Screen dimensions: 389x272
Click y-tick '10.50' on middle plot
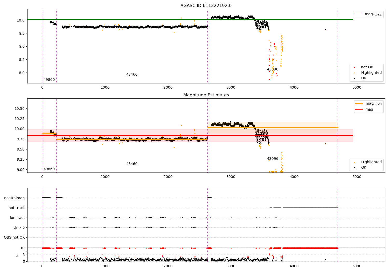pos(20,109)
